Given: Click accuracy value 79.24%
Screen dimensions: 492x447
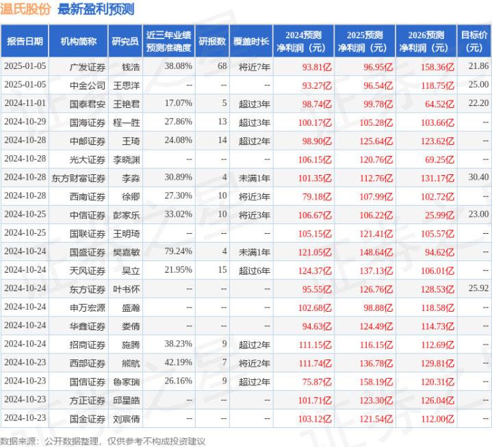Looking at the screenshot, I should click(178, 251).
